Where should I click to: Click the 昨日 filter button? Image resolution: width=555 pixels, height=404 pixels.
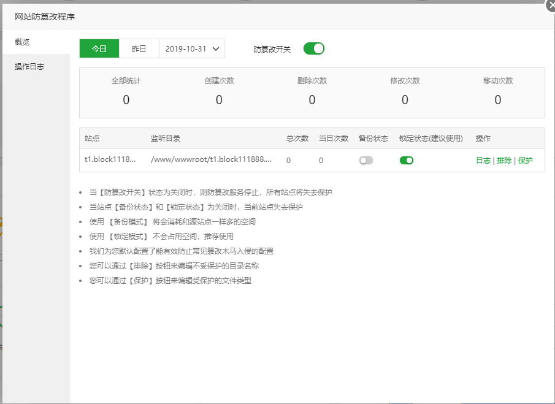coord(139,48)
